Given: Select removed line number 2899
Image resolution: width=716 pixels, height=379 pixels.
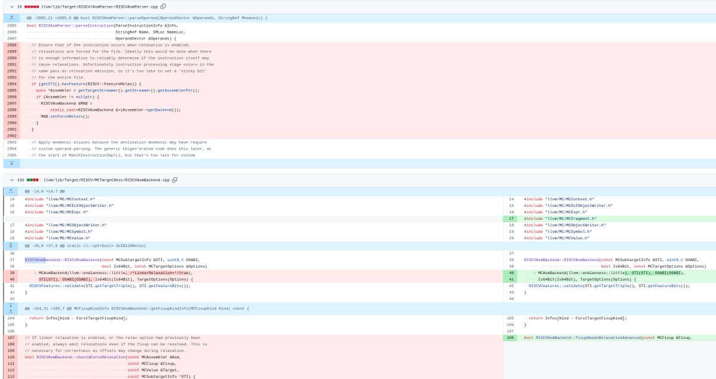Looking at the screenshot, I should tap(12, 116).
